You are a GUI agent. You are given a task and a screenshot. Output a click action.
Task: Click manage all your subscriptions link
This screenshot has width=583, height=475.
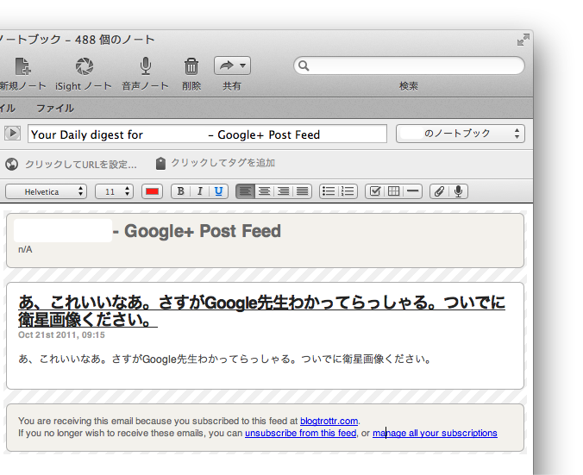click(x=435, y=433)
